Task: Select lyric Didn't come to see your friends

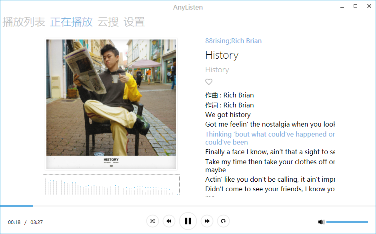Action: (x=270, y=189)
